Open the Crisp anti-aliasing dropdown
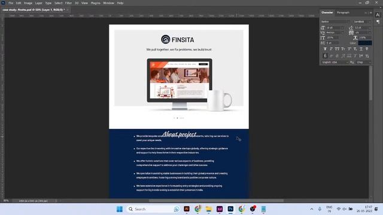 (x=364, y=62)
